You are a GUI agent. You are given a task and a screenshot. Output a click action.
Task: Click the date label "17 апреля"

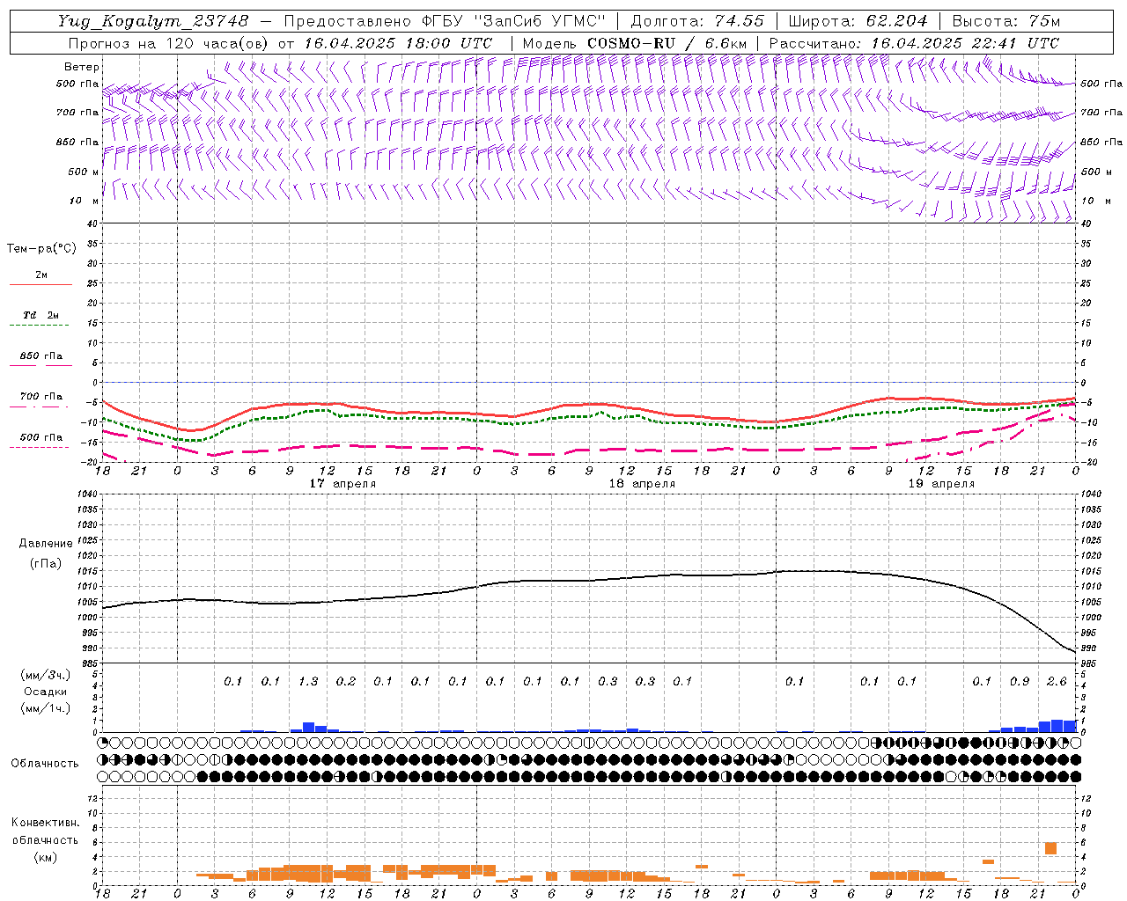click(x=343, y=484)
